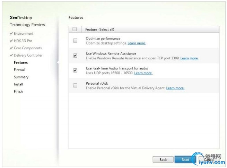The image size is (227, 168).
Task: Open the Summary step
Action: pos(21,77)
